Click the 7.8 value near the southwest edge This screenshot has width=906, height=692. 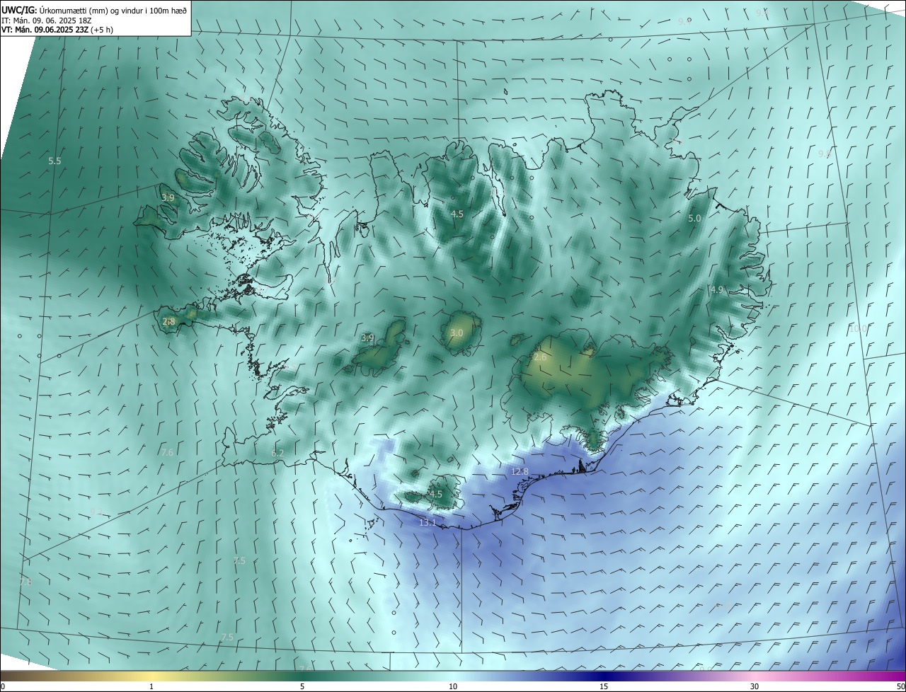25,582
